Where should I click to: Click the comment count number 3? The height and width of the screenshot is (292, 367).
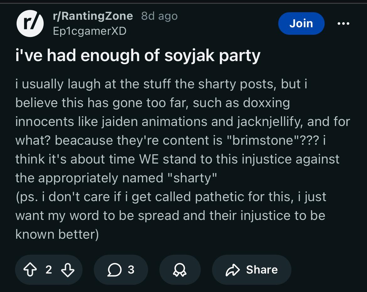pos(131,269)
